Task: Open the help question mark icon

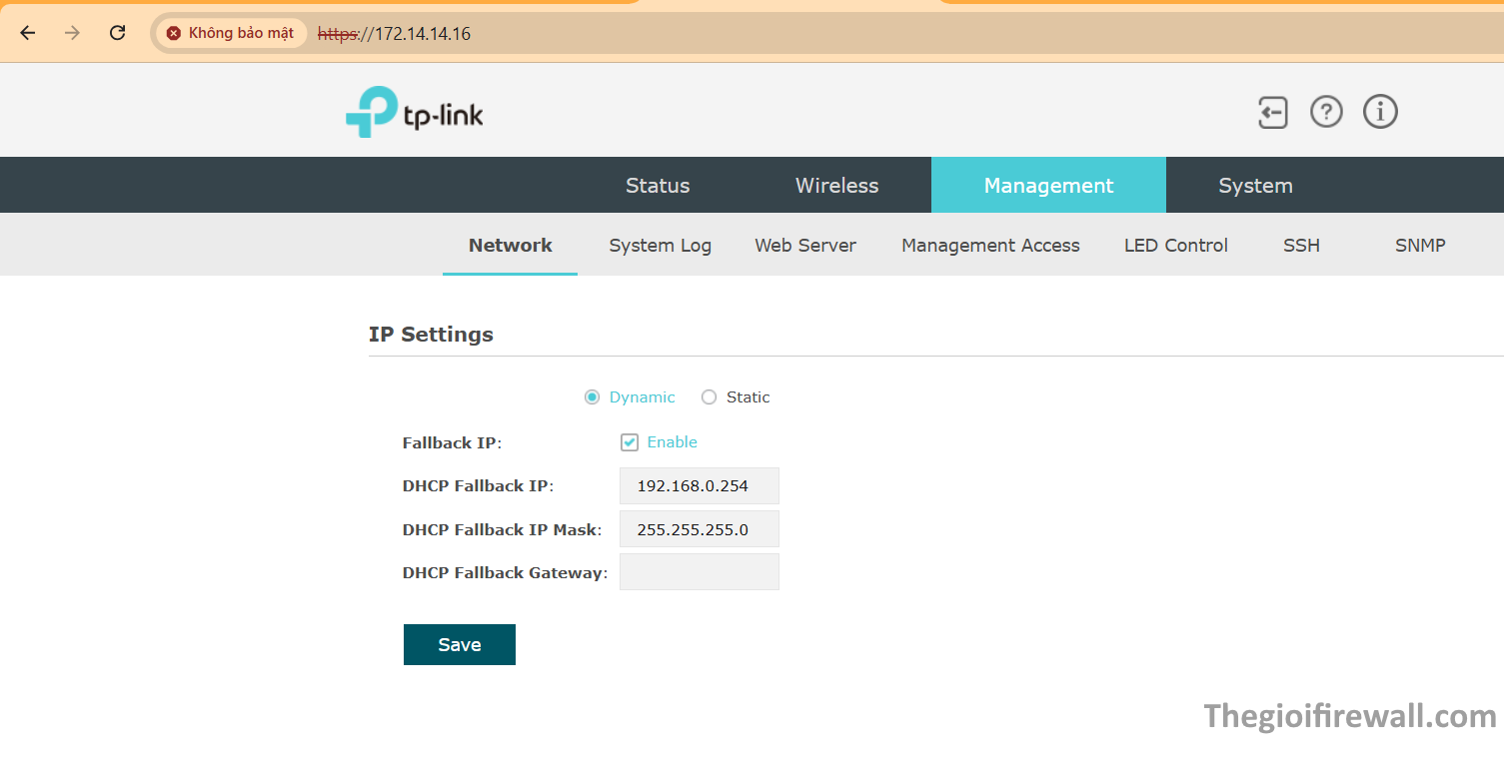Action: click(1326, 112)
